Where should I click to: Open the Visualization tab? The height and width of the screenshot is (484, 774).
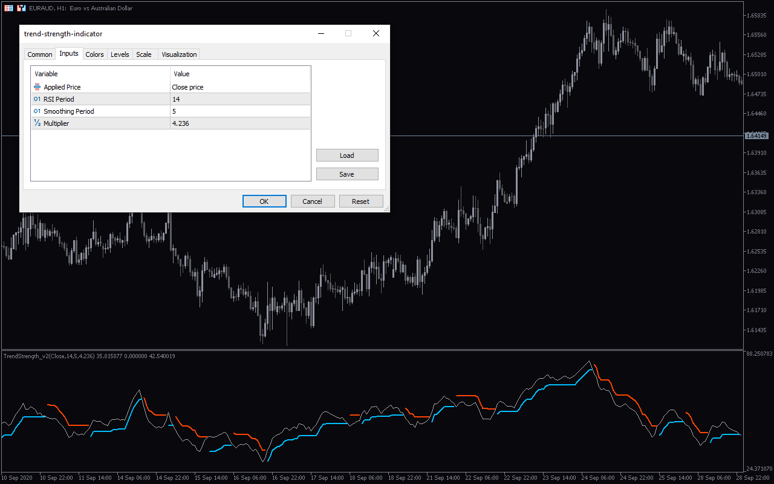coord(179,54)
